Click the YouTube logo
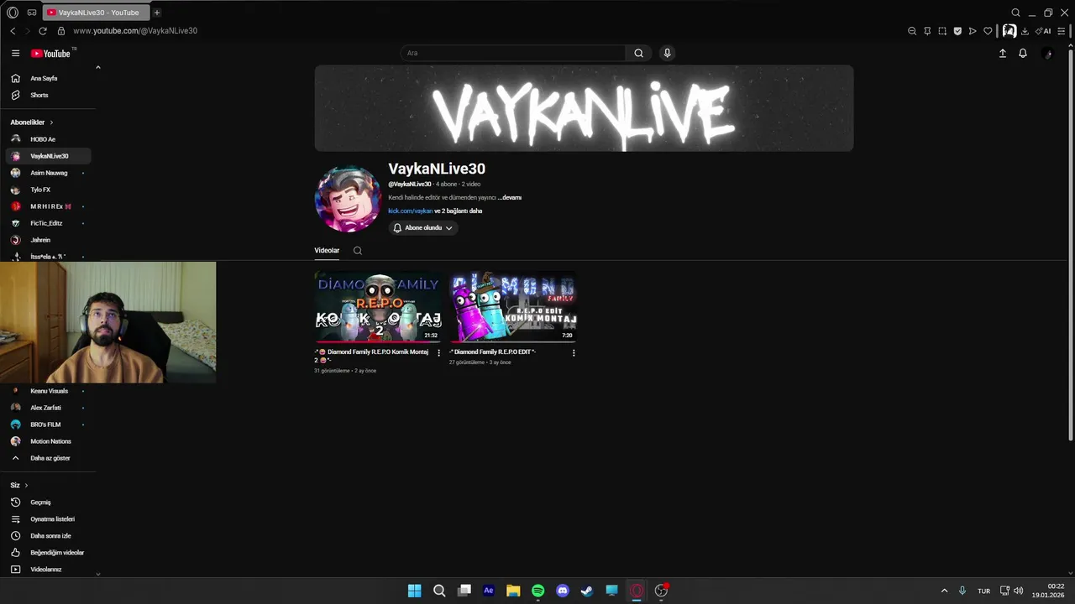Screen dimensions: 1075x604 [x=51, y=54]
